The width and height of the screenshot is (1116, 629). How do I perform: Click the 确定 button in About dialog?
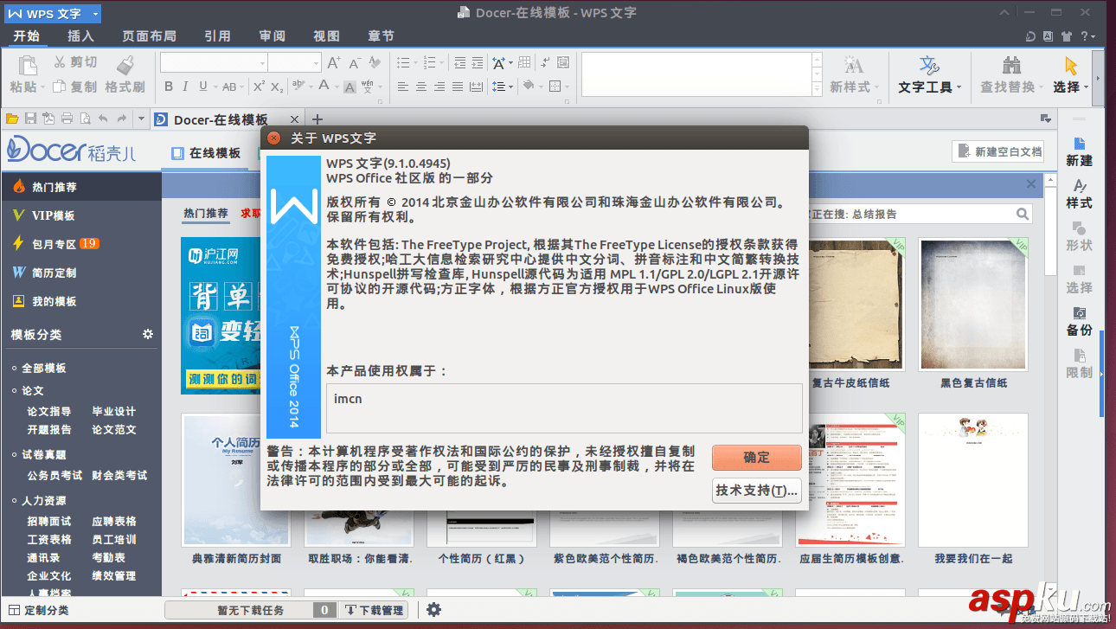(x=756, y=458)
